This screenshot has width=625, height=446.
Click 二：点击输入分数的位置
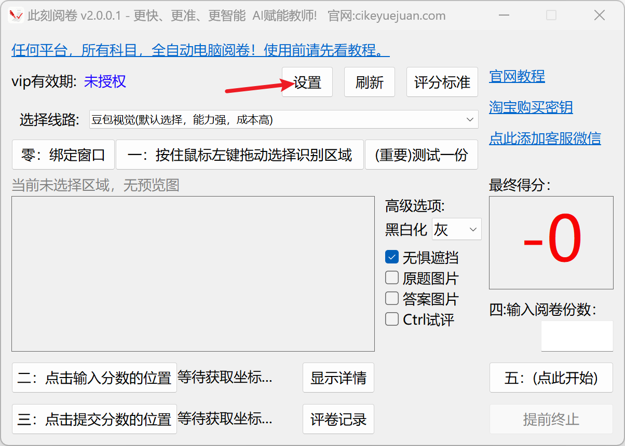point(94,378)
